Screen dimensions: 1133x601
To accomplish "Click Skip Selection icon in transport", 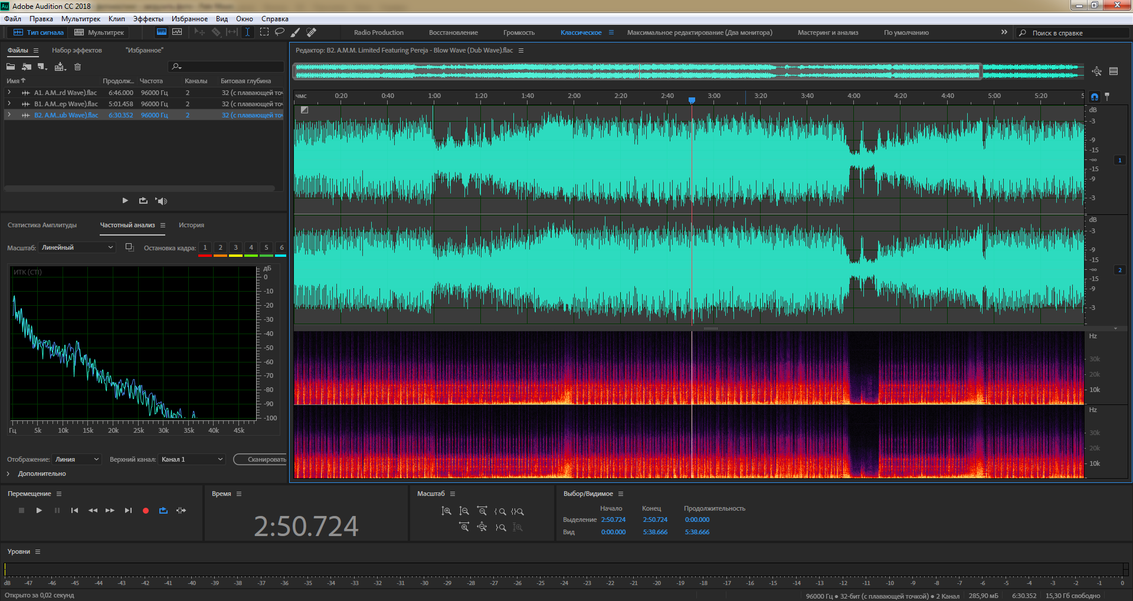I will 181,511.
